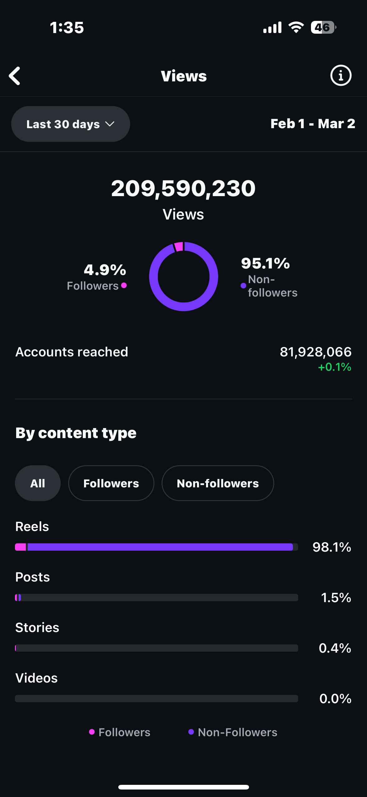This screenshot has height=797, width=367.
Task: Tap the 209,590,230 total views number
Action: 183,188
